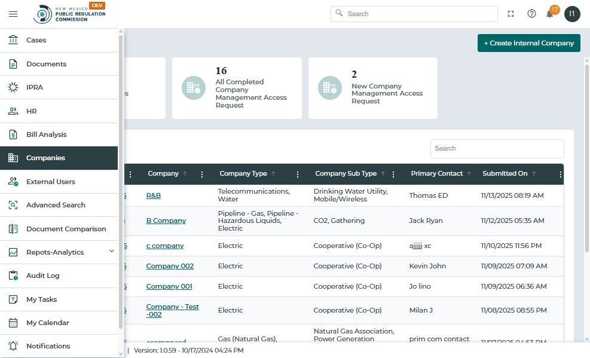
Task: Click the table Search input box
Action: [497, 149]
